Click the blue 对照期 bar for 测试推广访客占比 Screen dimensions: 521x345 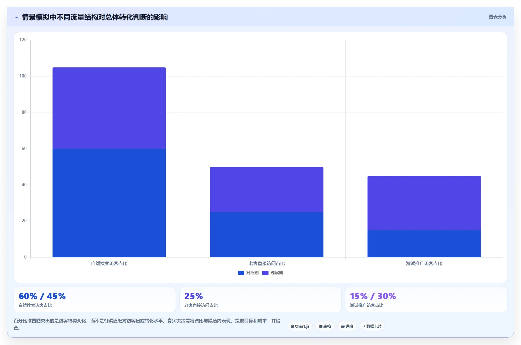pyautogui.click(x=424, y=244)
